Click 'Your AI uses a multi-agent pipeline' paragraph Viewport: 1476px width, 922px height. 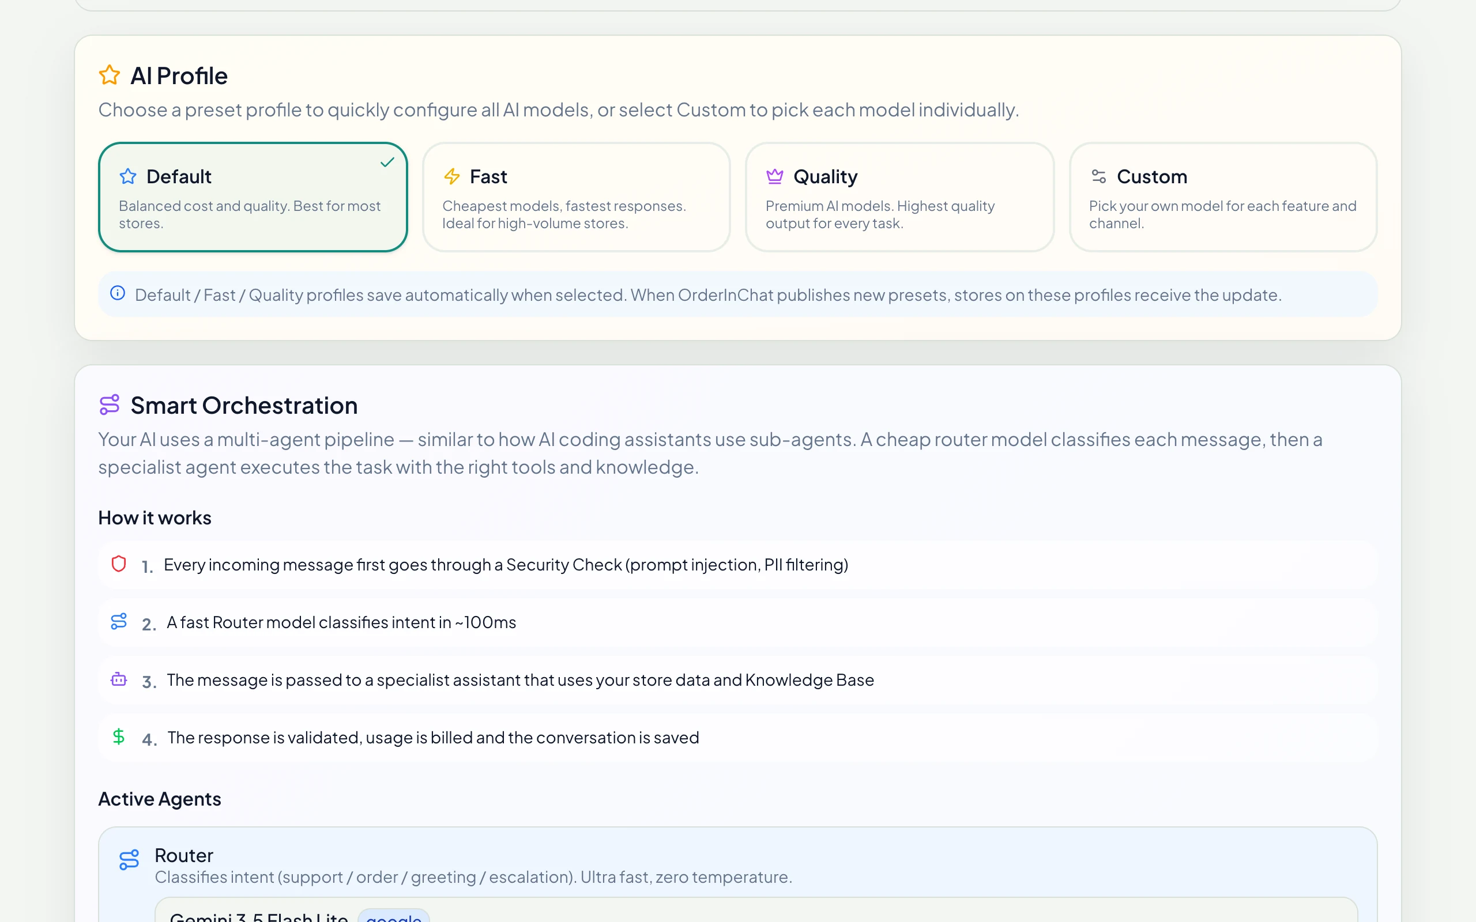pos(710,453)
